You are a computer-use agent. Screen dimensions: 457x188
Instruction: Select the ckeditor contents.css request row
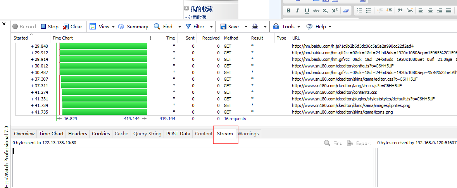[x=334, y=92]
